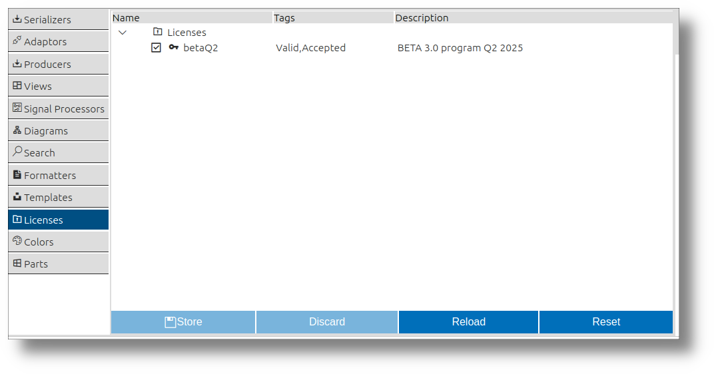Viewport: 714px width, 374px height.
Task: Click the Licenses folder icon in tree
Action: (x=158, y=32)
